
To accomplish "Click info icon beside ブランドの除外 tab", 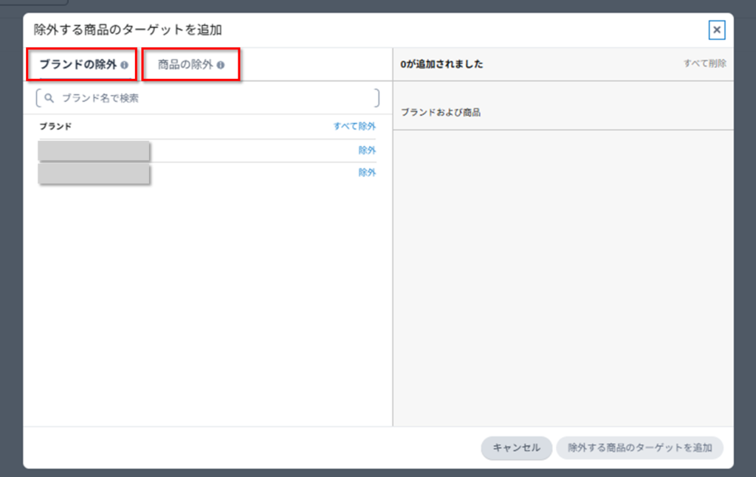I will pyautogui.click(x=125, y=65).
